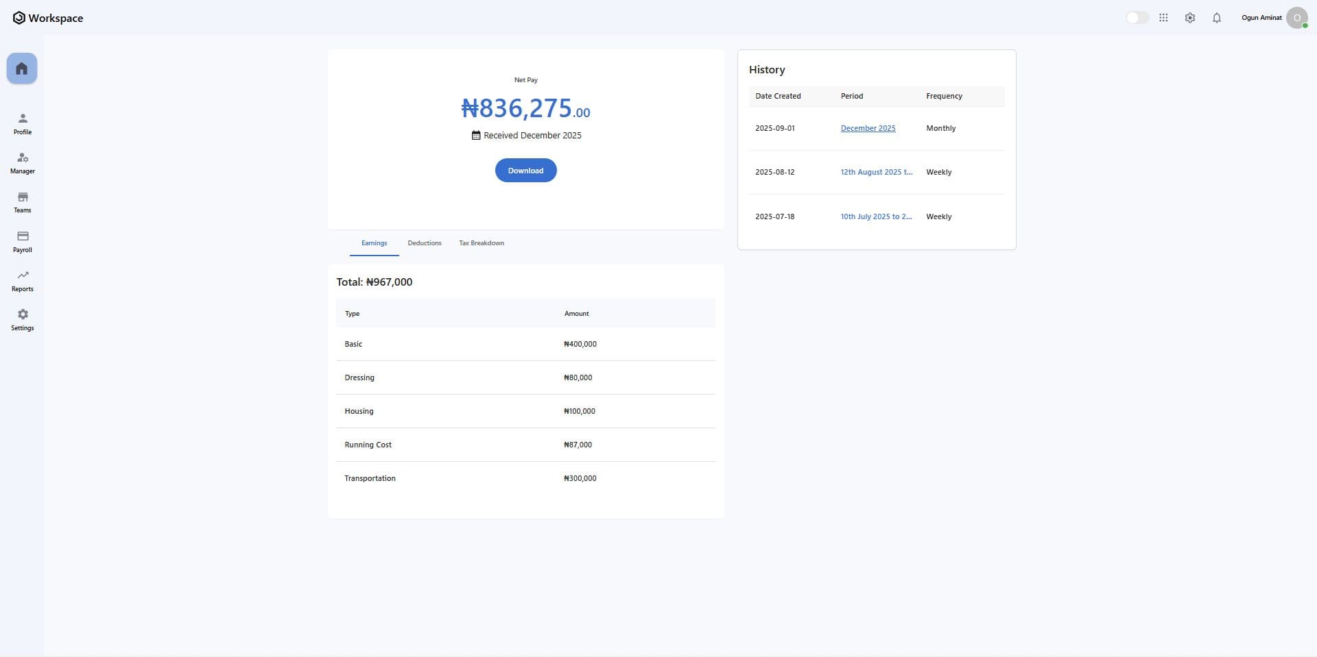
Task: Click the Total ₦967,000 text
Action: pyautogui.click(x=375, y=282)
